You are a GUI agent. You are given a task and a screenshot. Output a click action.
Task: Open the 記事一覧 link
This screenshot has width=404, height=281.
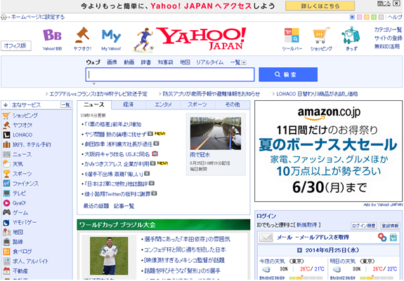click(x=124, y=206)
